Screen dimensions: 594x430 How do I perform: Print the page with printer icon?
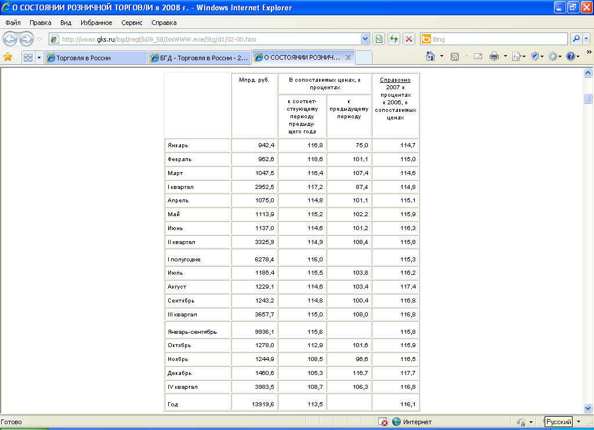494,56
